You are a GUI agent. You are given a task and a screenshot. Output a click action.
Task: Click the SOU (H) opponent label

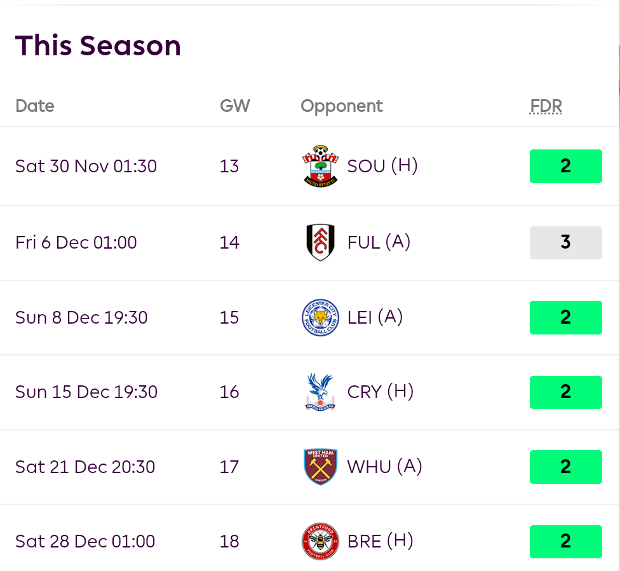pos(382,166)
